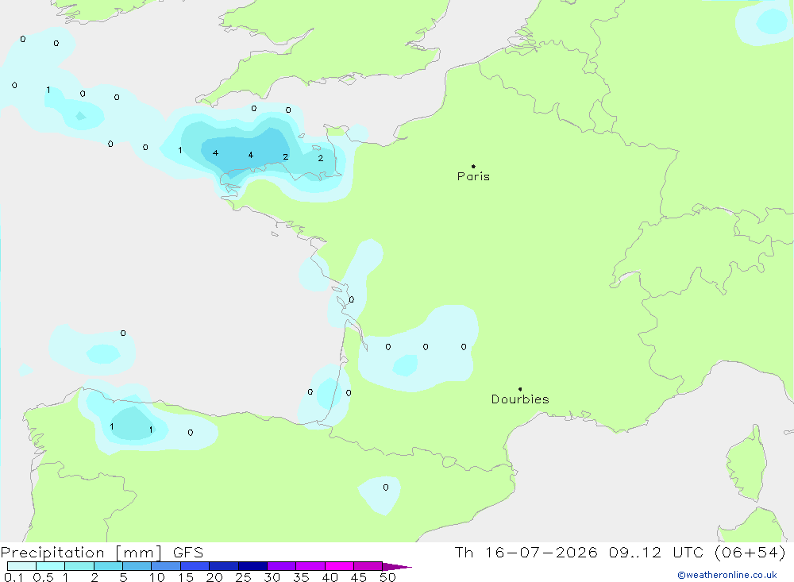794x582 pixels.
Task: Click the (06+54) forecast offset text
Action: pyautogui.click(x=750, y=552)
